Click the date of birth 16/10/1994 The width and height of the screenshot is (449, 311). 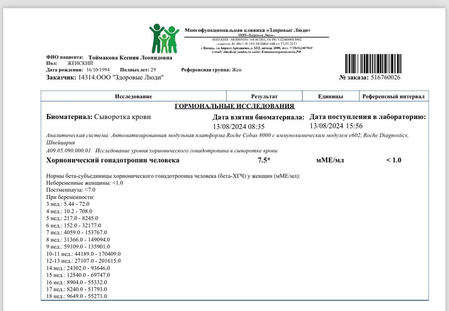[x=98, y=70]
